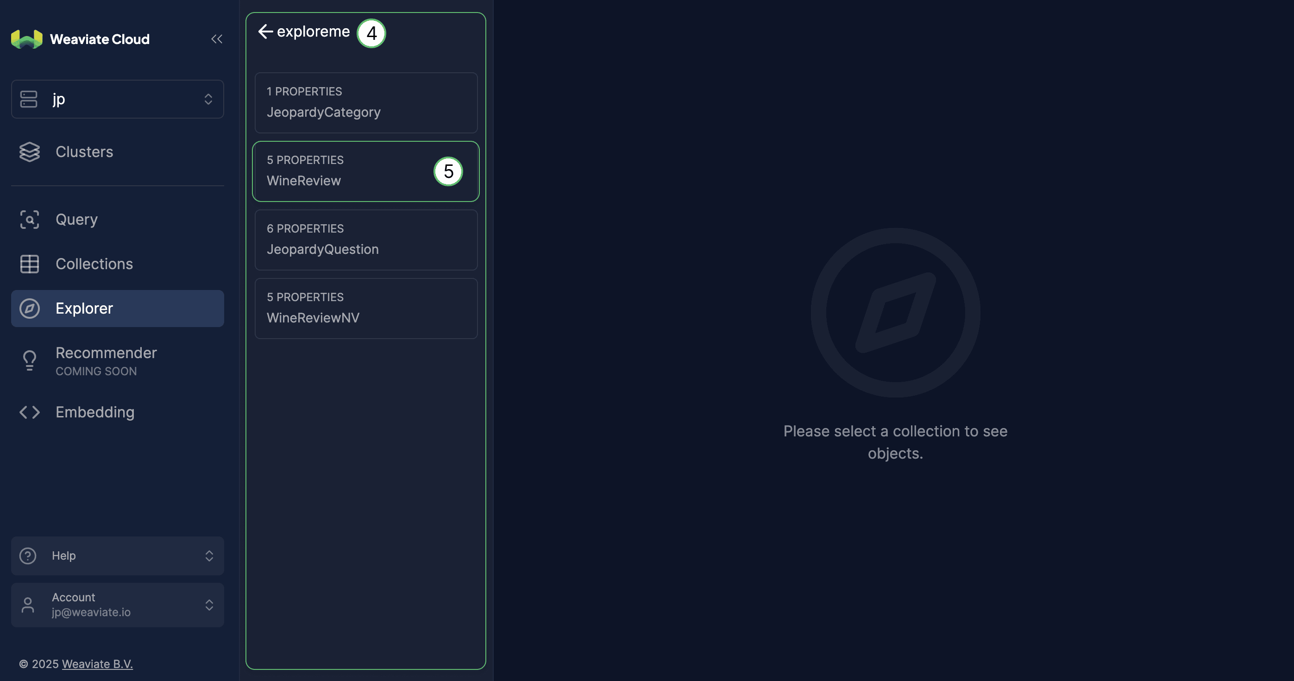Screen dimensions: 1294x681
Task: Click the '1 PROPERTIES' label
Action: [304, 91]
